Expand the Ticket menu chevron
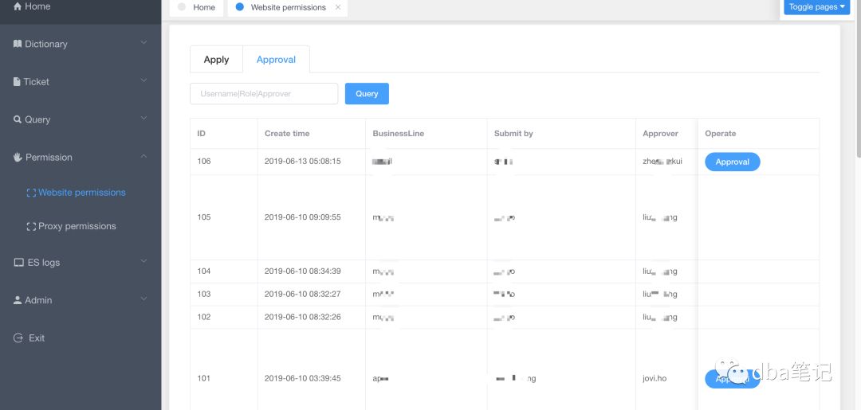The height and width of the screenshot is (410, 861). point(143,80)
